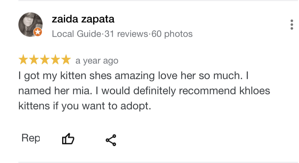This screenshot has width=299, height=163.
Task: Tap the fifth yellow rating star
Action: 66,60
